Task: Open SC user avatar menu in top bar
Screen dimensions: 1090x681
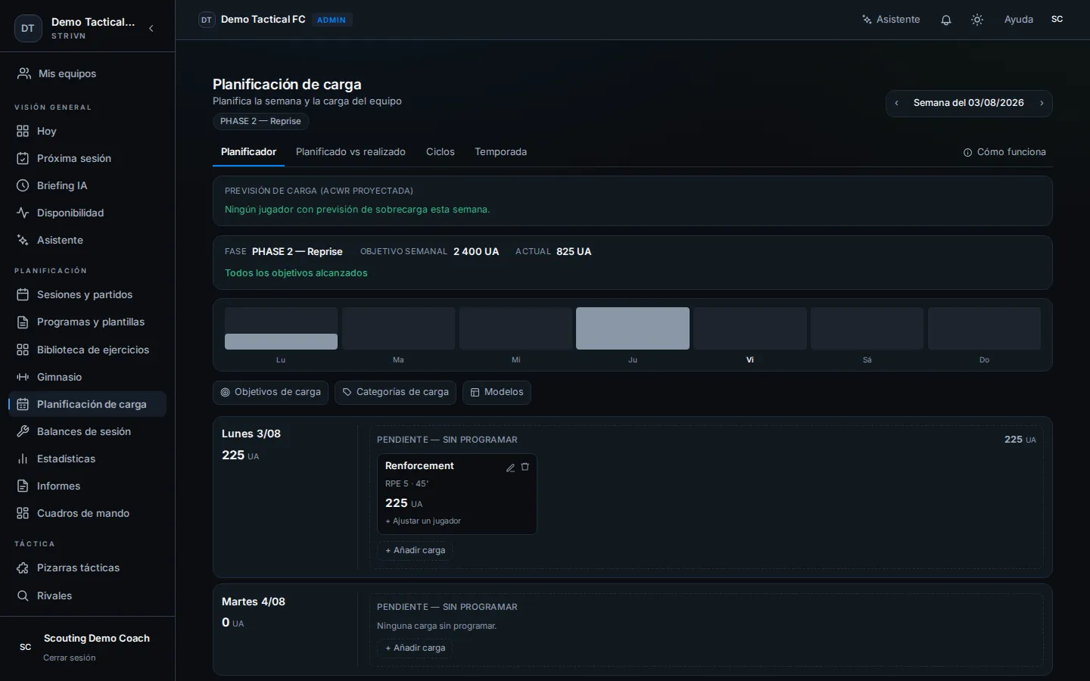Action: (1057, 20)
